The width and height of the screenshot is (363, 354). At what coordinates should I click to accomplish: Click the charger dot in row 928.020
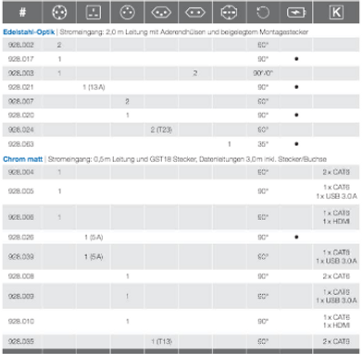click(296, 115)
